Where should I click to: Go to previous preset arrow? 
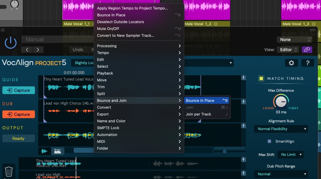[27, 49]
